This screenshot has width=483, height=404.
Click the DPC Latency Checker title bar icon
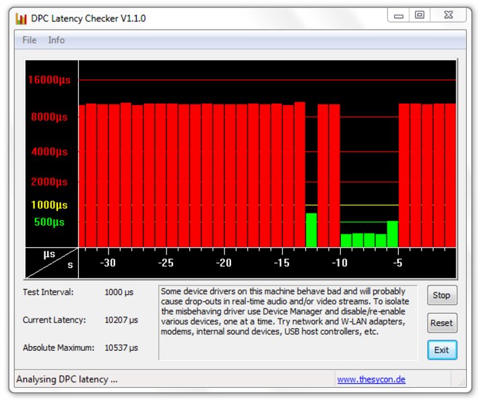pos(21,19)
